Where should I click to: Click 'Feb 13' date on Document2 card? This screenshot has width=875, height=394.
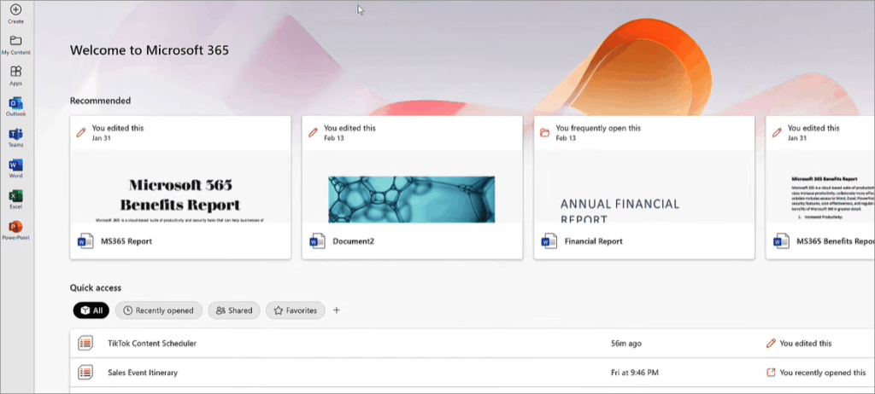[x=334, y=137]
